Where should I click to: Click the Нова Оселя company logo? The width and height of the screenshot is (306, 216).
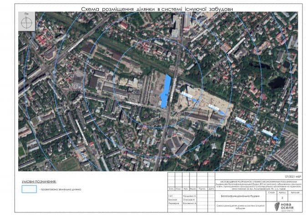tap(284, 207)
